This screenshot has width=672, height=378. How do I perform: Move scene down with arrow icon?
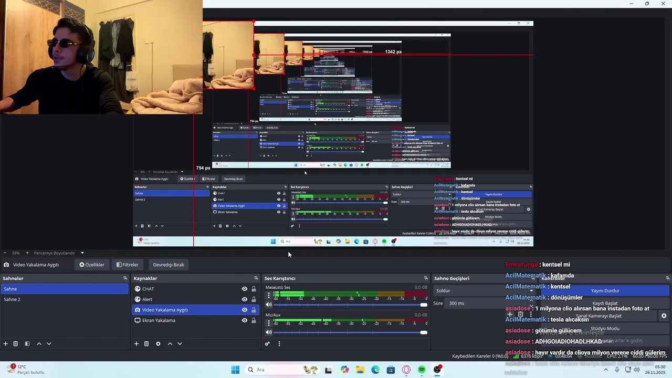click(49, 344)
